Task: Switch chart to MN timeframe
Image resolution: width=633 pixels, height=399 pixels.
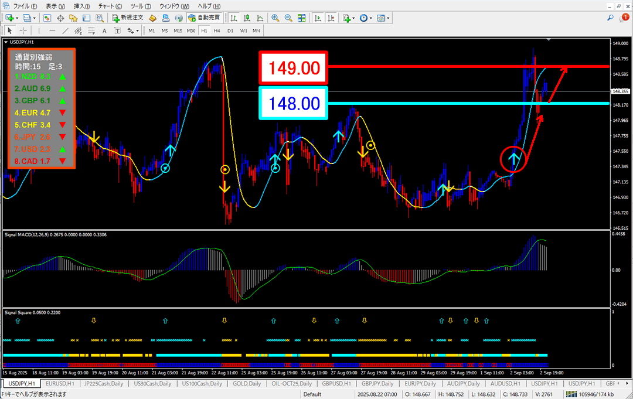Action: [256, 30]
